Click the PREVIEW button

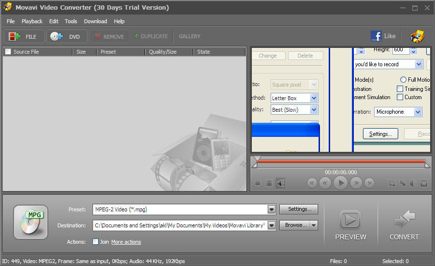[350, 225]
